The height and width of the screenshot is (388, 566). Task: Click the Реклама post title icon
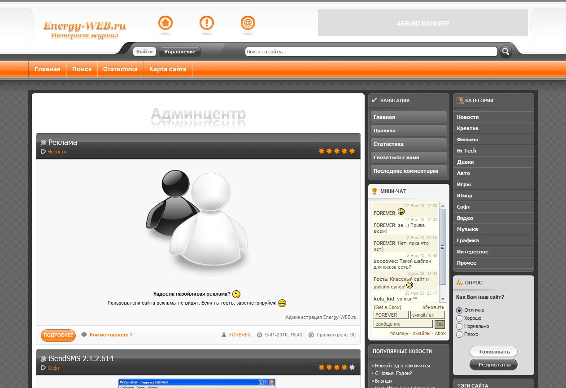44,143
